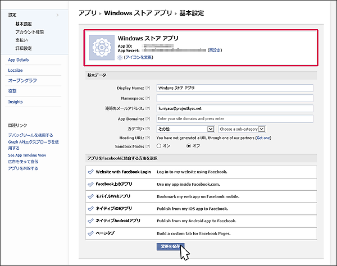
Task: Click the Namespace input field
Action: [x=234, y=98]
